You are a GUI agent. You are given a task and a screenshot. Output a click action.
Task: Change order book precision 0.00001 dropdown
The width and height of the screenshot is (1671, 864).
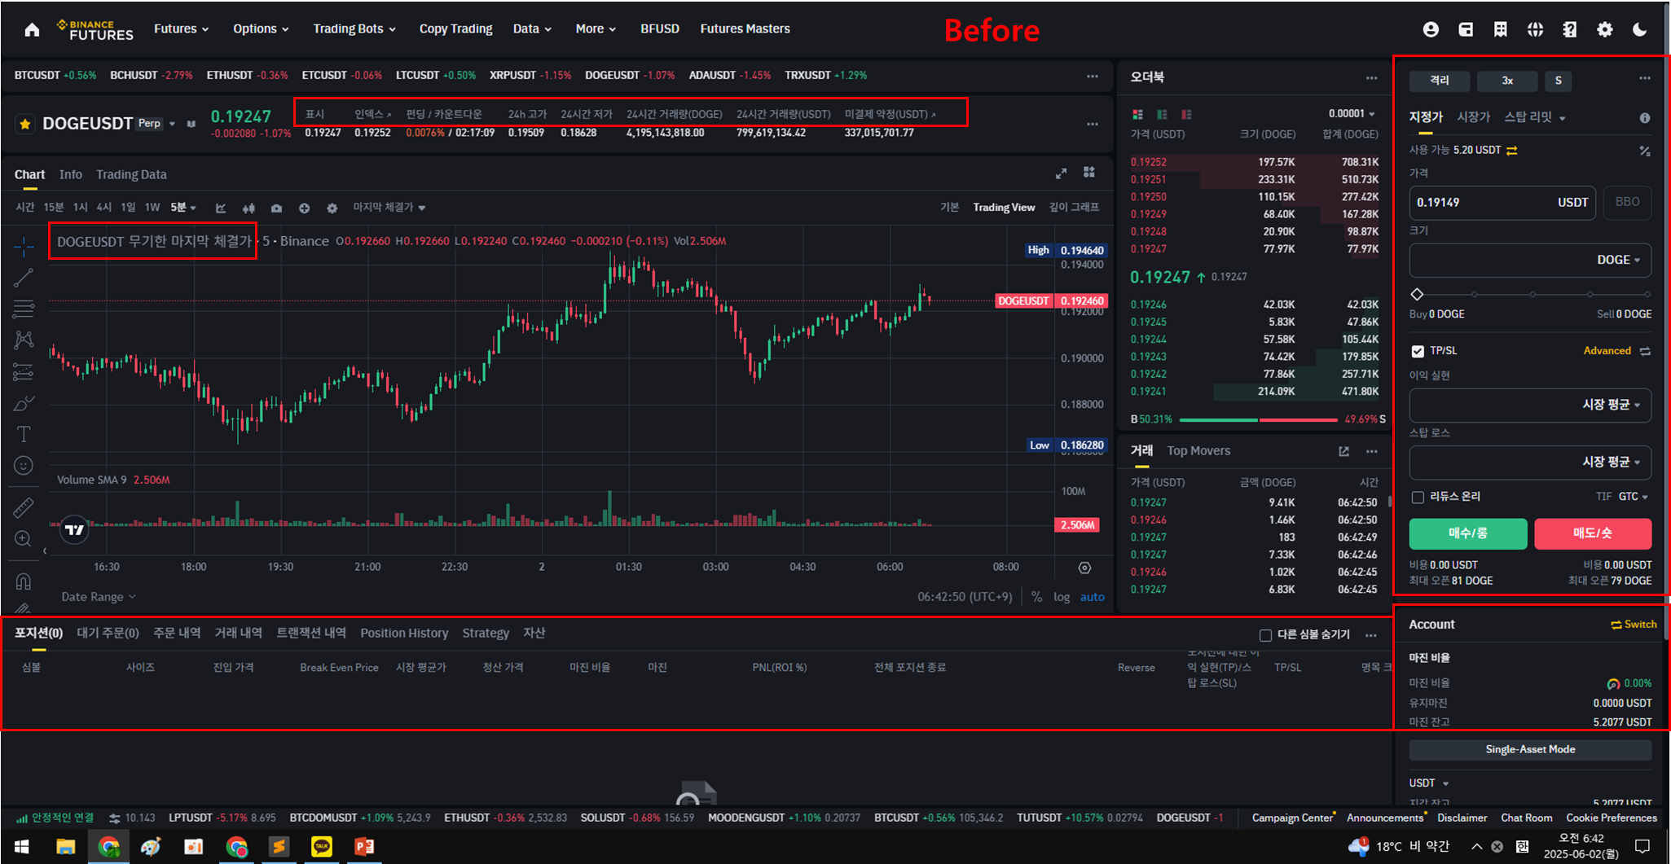1352,114
